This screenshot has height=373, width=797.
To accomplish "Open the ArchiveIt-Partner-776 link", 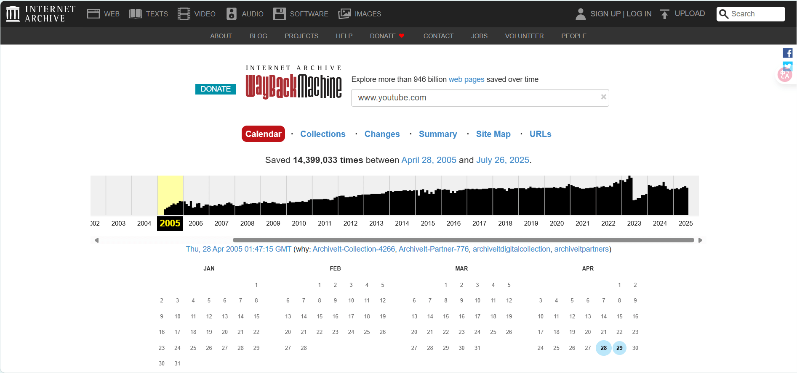I will [x=434, y=249].
